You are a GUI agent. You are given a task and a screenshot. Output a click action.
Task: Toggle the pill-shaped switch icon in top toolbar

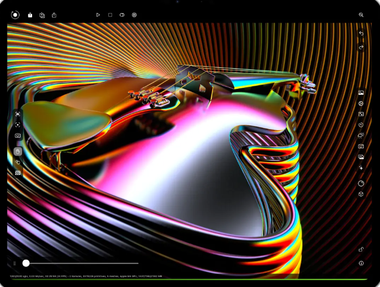(122, 15)
